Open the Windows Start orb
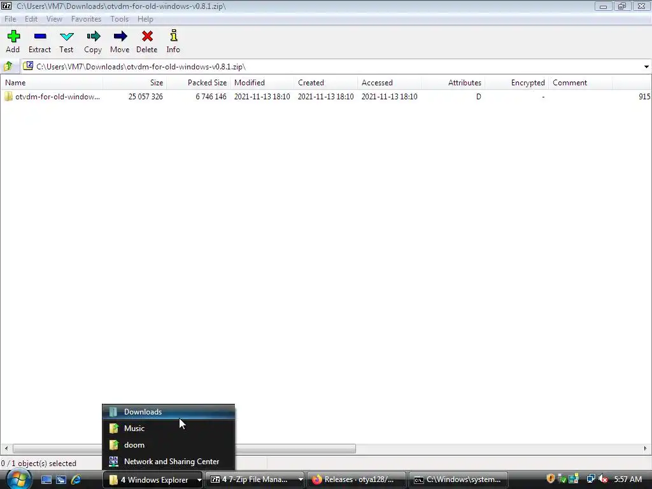 [x=18, y=479]
